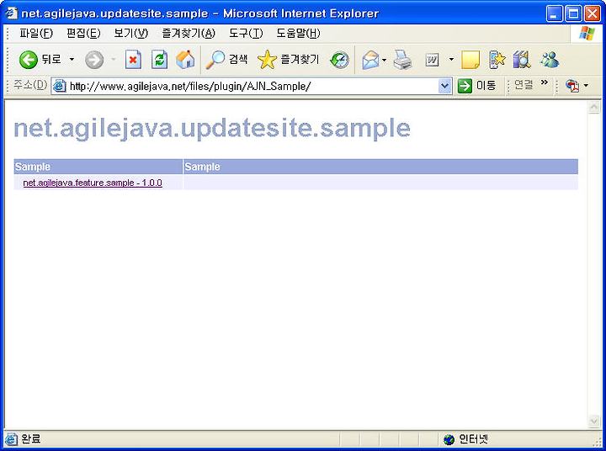Open the 즐겨찾기(A) menu

pyautogui.click(x=189, y=34)
